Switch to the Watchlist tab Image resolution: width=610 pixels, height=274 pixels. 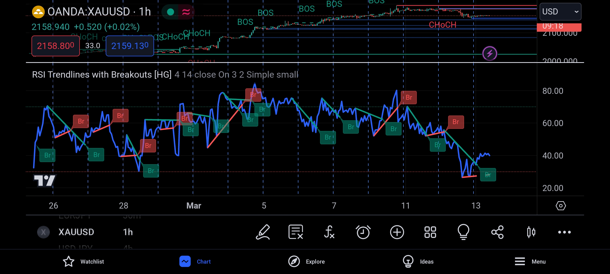83,262
